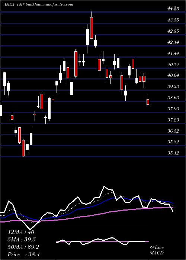Click the 5MA : 39.5 readout
Viewport: 186px width, 260px height.
point(22,240)
